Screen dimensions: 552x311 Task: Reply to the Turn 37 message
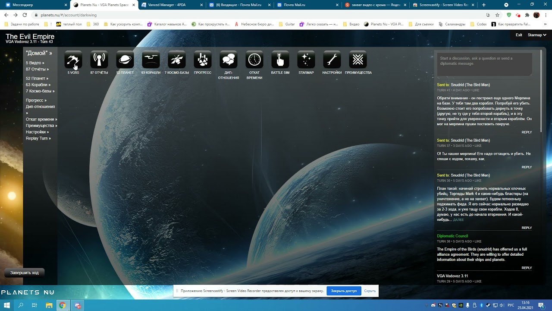527,167
